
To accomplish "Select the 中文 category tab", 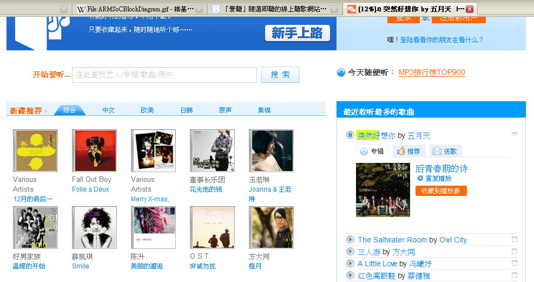I will (x=109, y=110).
